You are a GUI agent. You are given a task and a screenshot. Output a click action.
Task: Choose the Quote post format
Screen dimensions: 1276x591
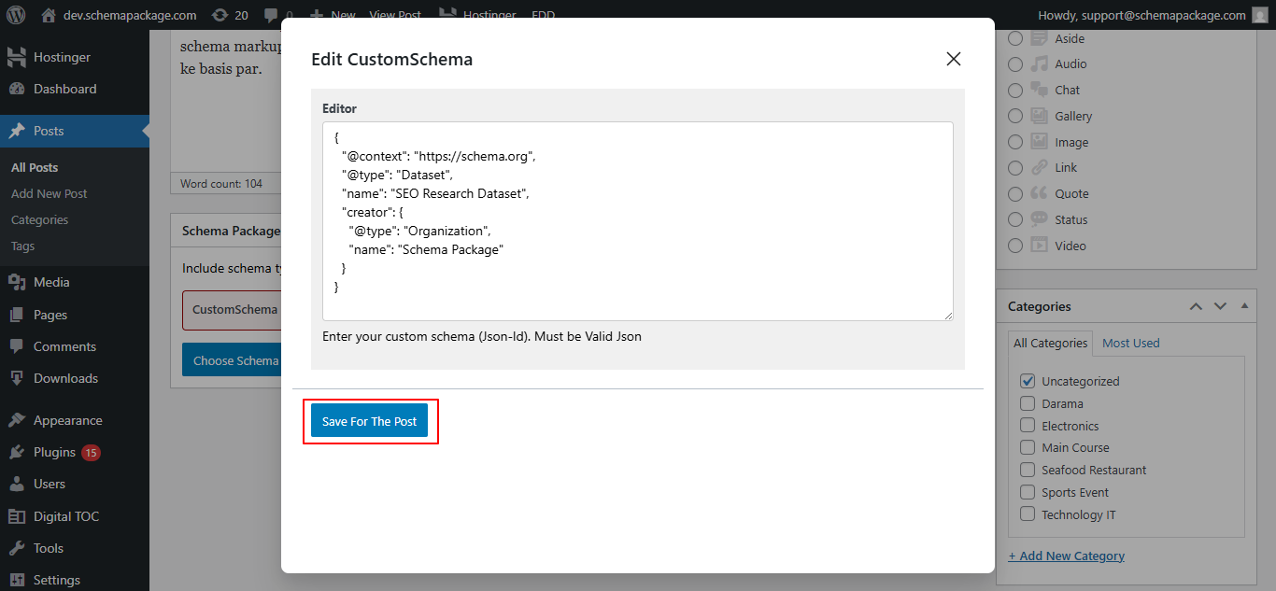[1015, 194]
